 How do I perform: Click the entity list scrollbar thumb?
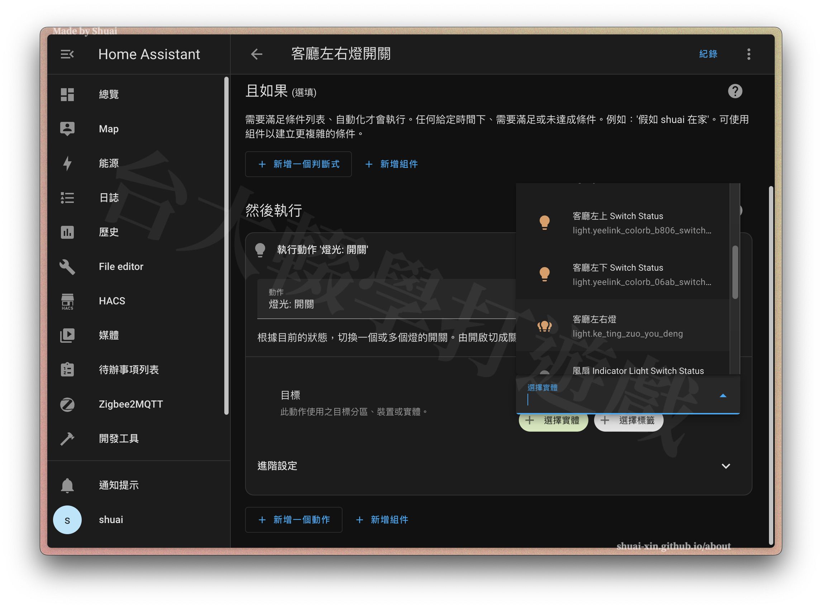click(735, 272)
